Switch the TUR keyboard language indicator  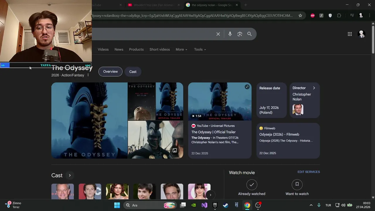click(328, 205)
